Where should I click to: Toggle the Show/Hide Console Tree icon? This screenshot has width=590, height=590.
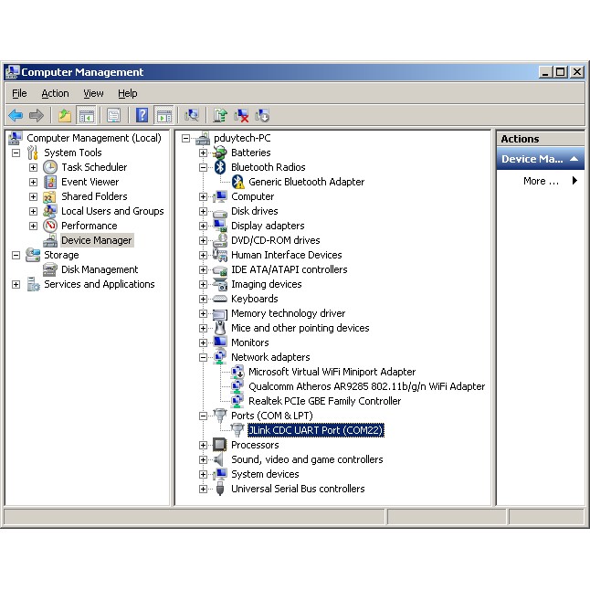(x=87, y=115)
